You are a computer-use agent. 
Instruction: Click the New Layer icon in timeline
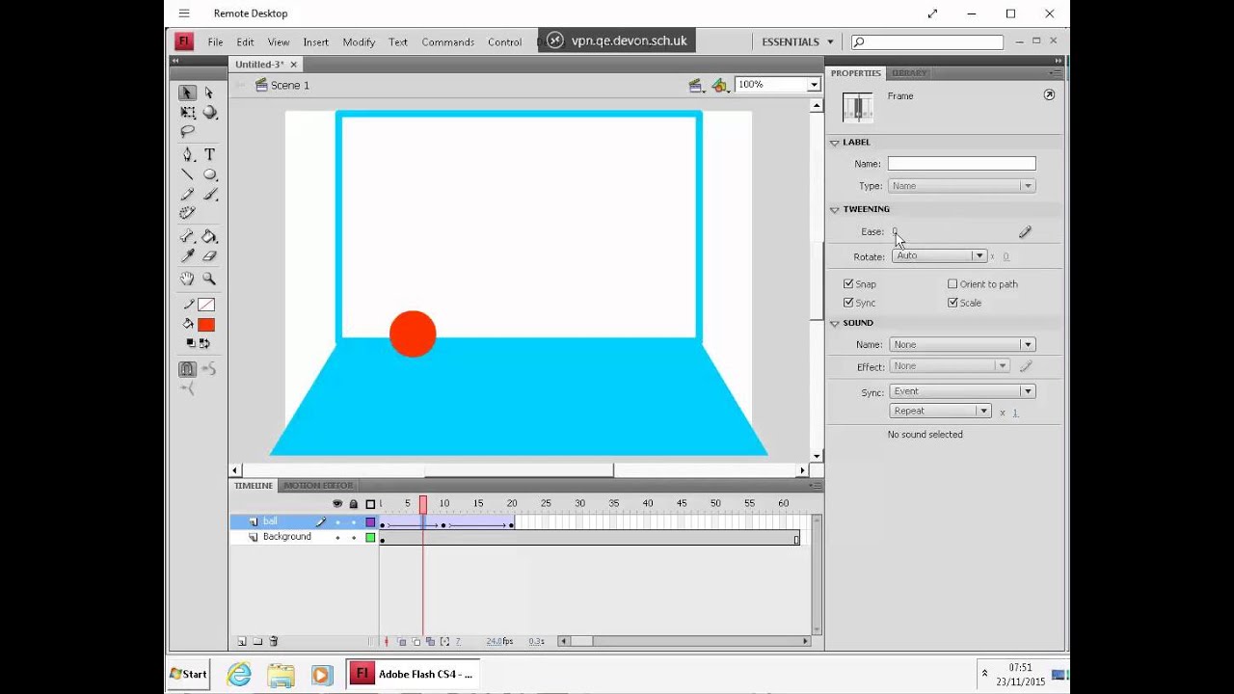point(242,642)
